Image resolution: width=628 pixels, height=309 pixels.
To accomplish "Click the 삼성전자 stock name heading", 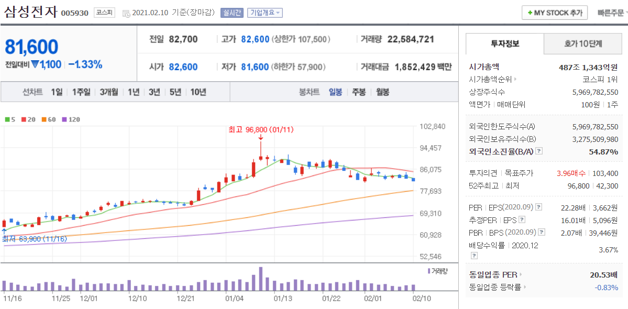I will tap(31, 12).
